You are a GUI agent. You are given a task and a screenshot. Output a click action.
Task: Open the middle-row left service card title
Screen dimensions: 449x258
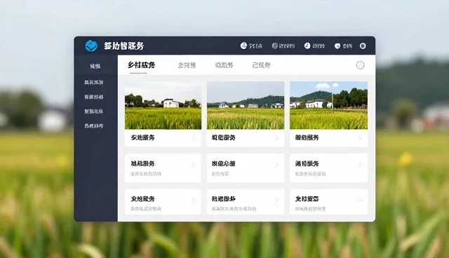point(142,163)
